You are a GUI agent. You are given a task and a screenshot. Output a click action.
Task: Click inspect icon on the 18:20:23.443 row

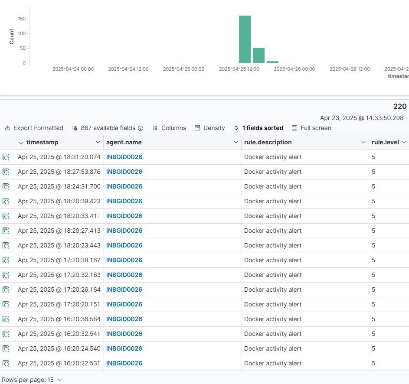[x=6, y=246]
